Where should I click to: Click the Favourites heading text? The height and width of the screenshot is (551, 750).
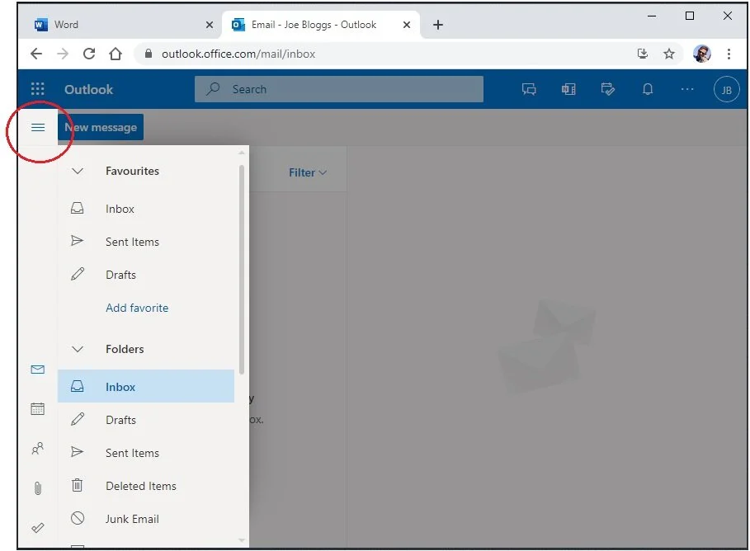click(x=132, y=171)
